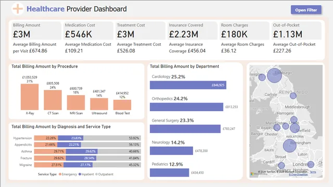Click the £1,053,529 X-Ray value label

point(30,77)
